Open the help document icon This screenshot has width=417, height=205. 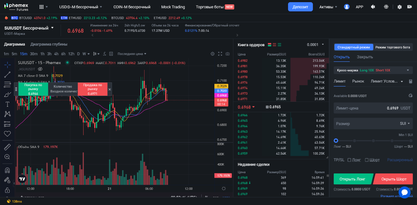[x=410, y=7]
